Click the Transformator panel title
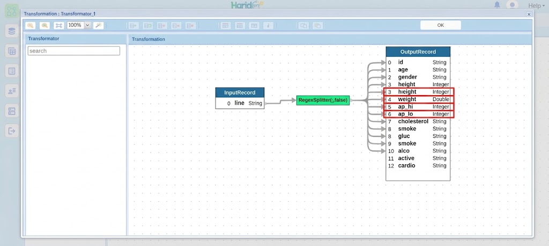549x246 pixels. point(44,39)
